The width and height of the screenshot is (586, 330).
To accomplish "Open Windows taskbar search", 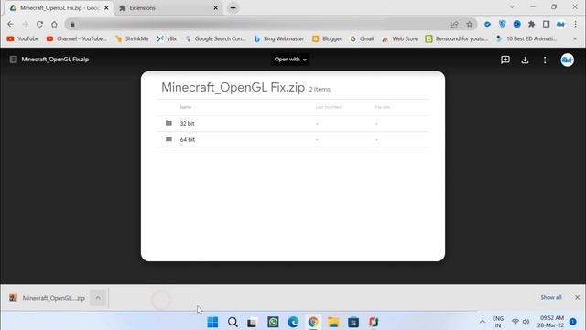I will pyautogui.click(x=233, y=322).
